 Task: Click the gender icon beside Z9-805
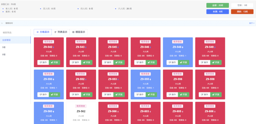pos(182,112)
